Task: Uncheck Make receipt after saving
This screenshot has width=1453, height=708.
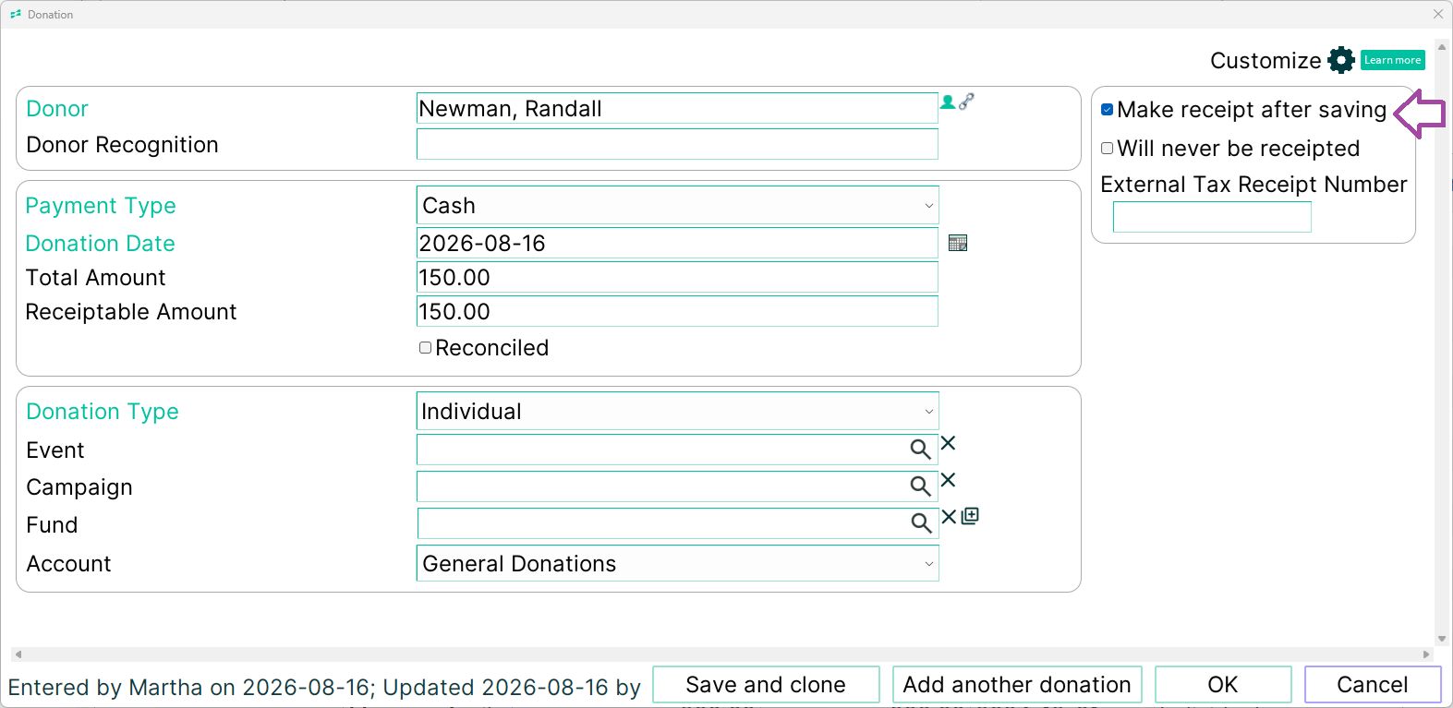Action: coord(1107,110)
